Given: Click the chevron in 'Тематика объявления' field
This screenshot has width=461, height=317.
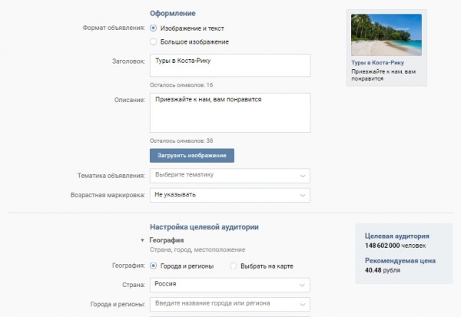Looking at the screenshot, I should [301, 175].
